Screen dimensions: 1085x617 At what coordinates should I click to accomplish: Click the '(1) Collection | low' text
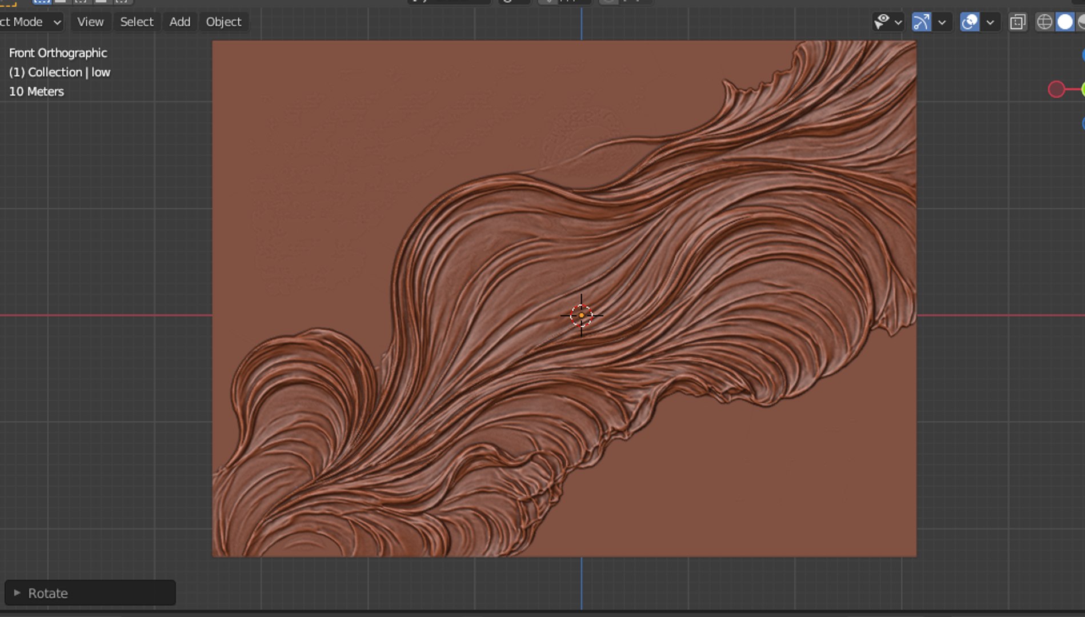(x=59, y=72)
